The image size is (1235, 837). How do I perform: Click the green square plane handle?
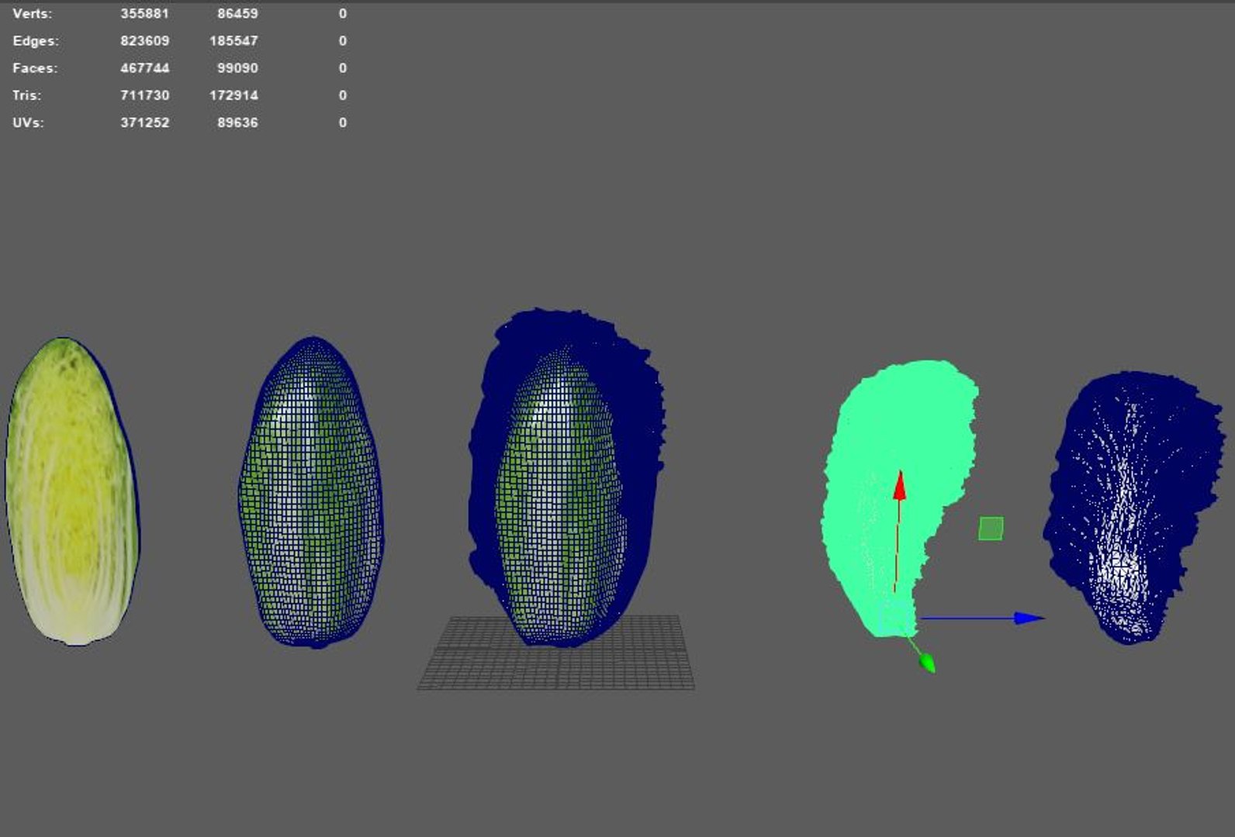pyautogui.click(x=991, y=529)
